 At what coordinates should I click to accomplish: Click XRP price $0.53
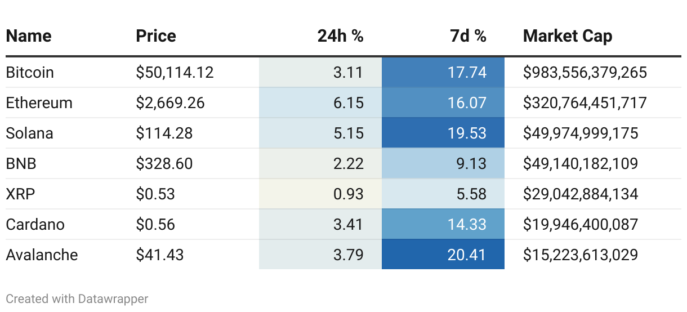[155, 194]
